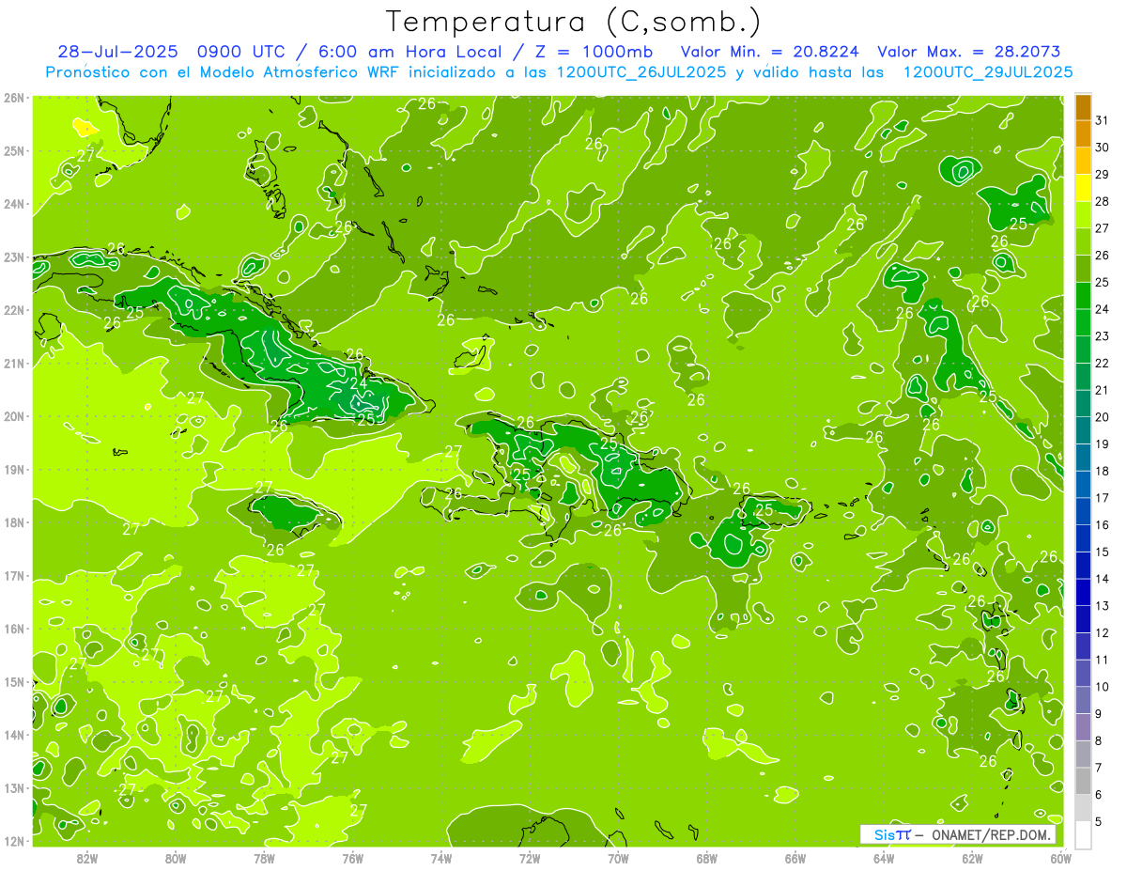Pick the blue swatch between 15 and 16
Screen dimensions: 1127x871
(x=1083, y=538)
